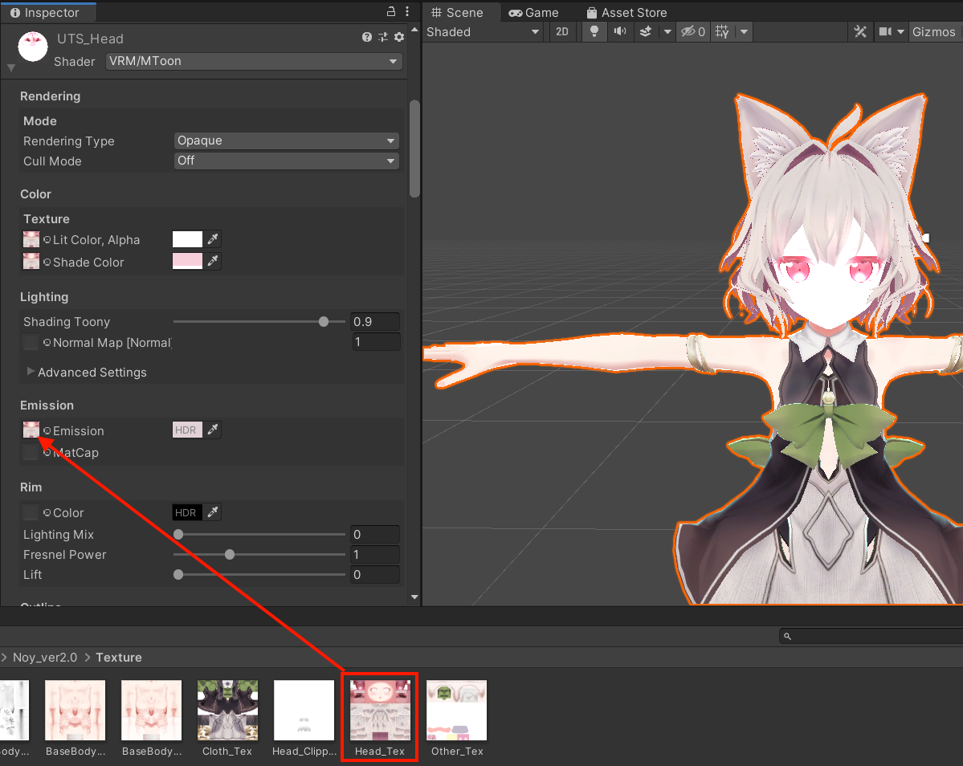Select Normal Map texture picker circle
The height and width of the screenshot is (766, 963).
pyautogui.click(x=47, y=343)
